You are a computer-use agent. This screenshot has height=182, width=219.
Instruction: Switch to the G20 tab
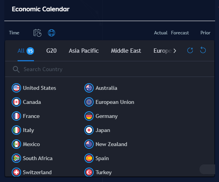[x=52, y=51]
